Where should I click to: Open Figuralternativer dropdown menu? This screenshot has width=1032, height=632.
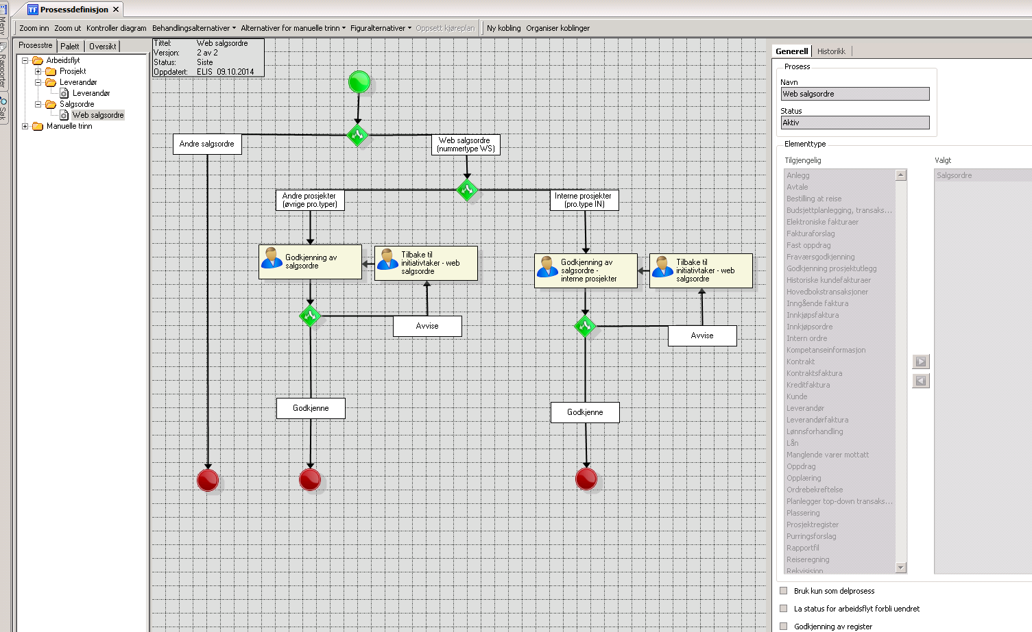(x=381, y=28)
